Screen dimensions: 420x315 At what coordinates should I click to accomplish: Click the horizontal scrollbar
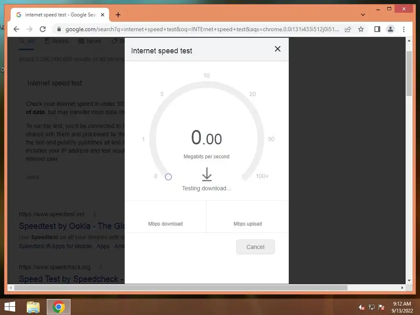pyautogui.click(x=181, y=288)
